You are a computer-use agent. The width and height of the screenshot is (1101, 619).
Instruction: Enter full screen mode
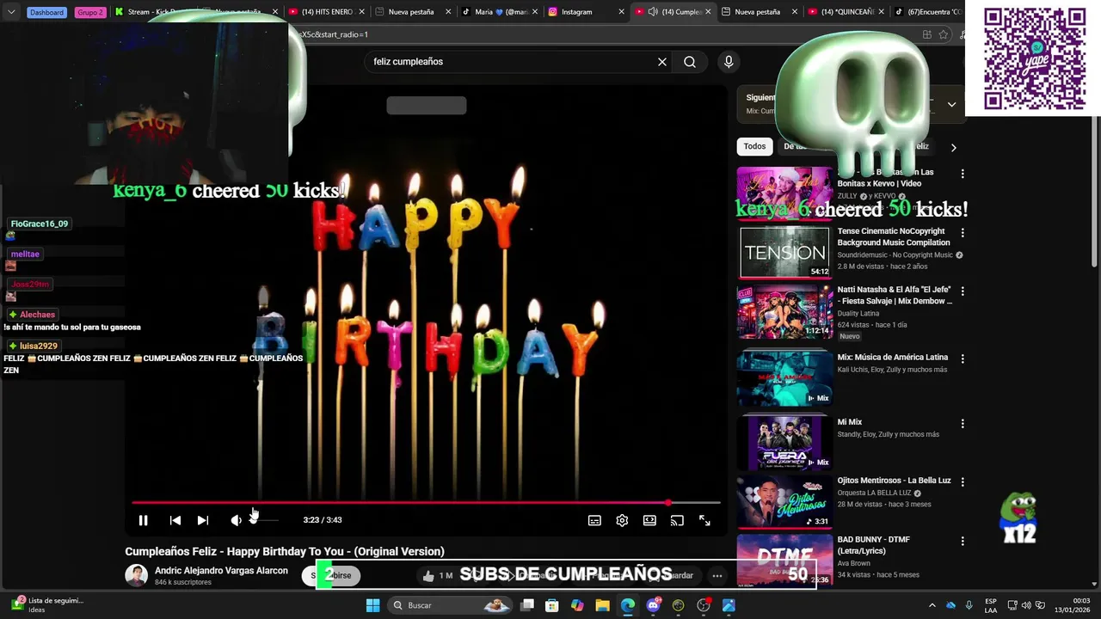pos(704,520)
